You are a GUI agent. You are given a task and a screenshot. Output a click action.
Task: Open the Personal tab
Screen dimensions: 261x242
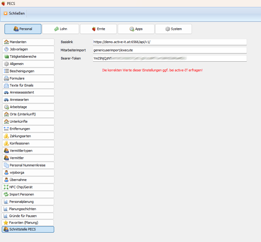(x=23, y=29)
